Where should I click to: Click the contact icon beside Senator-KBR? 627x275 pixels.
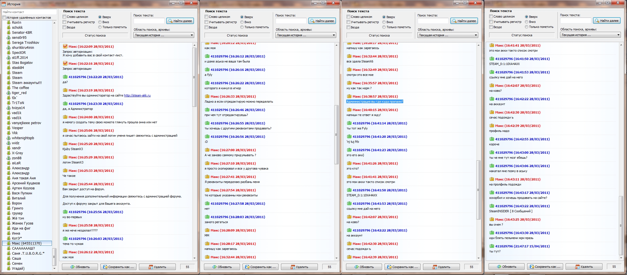[x=9, y=33]
